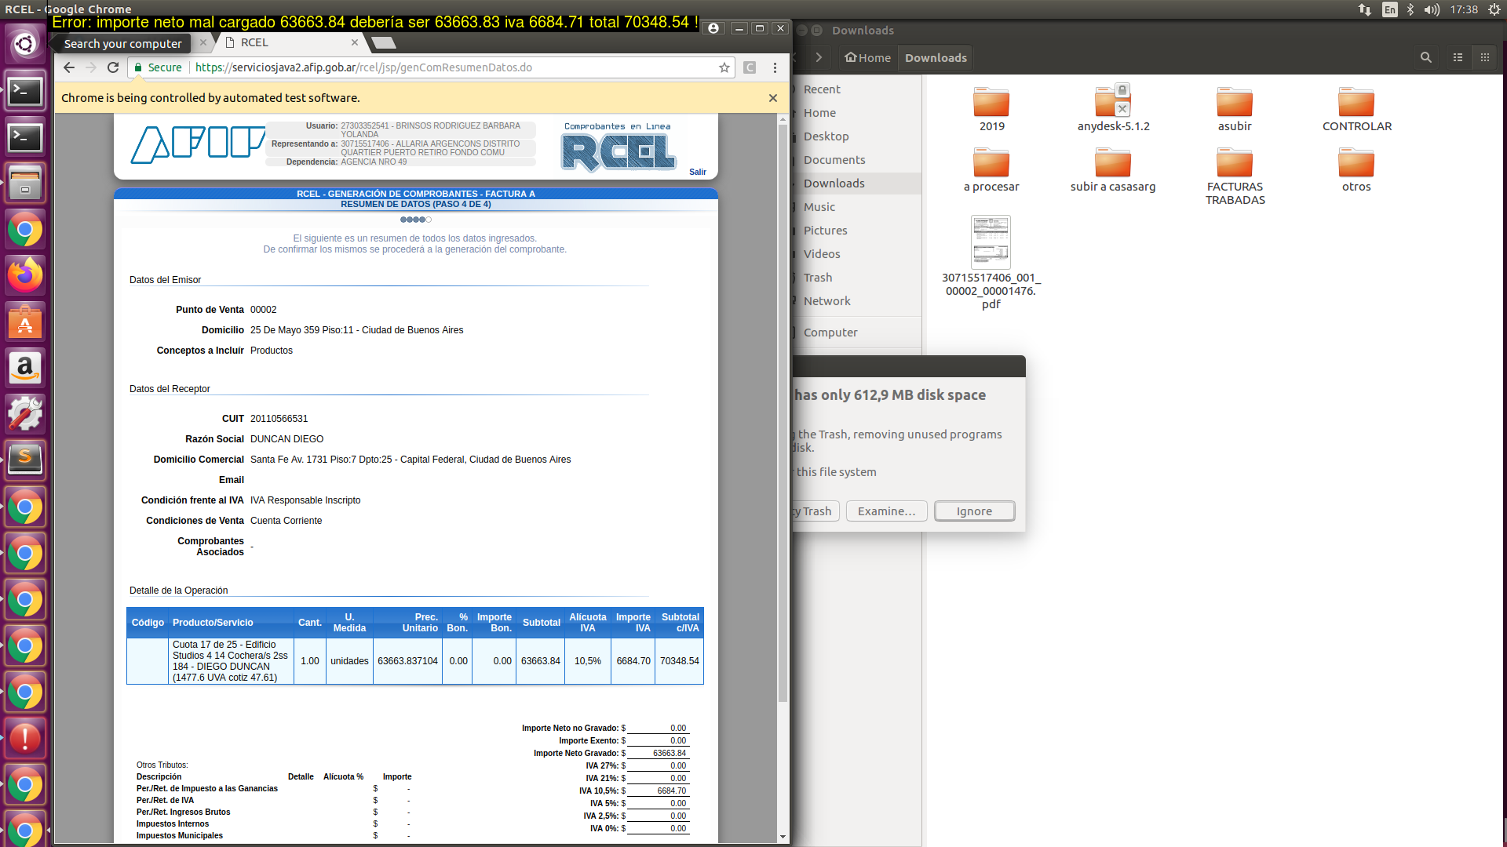The image size is (1507, 847).
Task: Open System Settings wrench-gear icon
Action: 25,414
